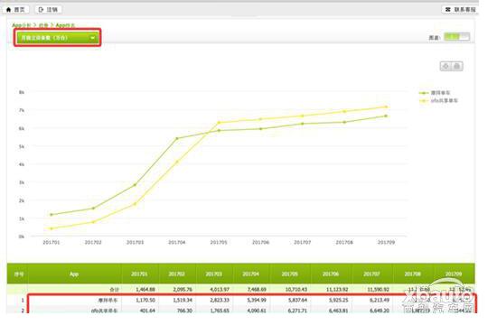Click the 摩拜单车 data point at 201704
Image resolution: width=497 pixels, height=325 pixels.
[177, 138]
